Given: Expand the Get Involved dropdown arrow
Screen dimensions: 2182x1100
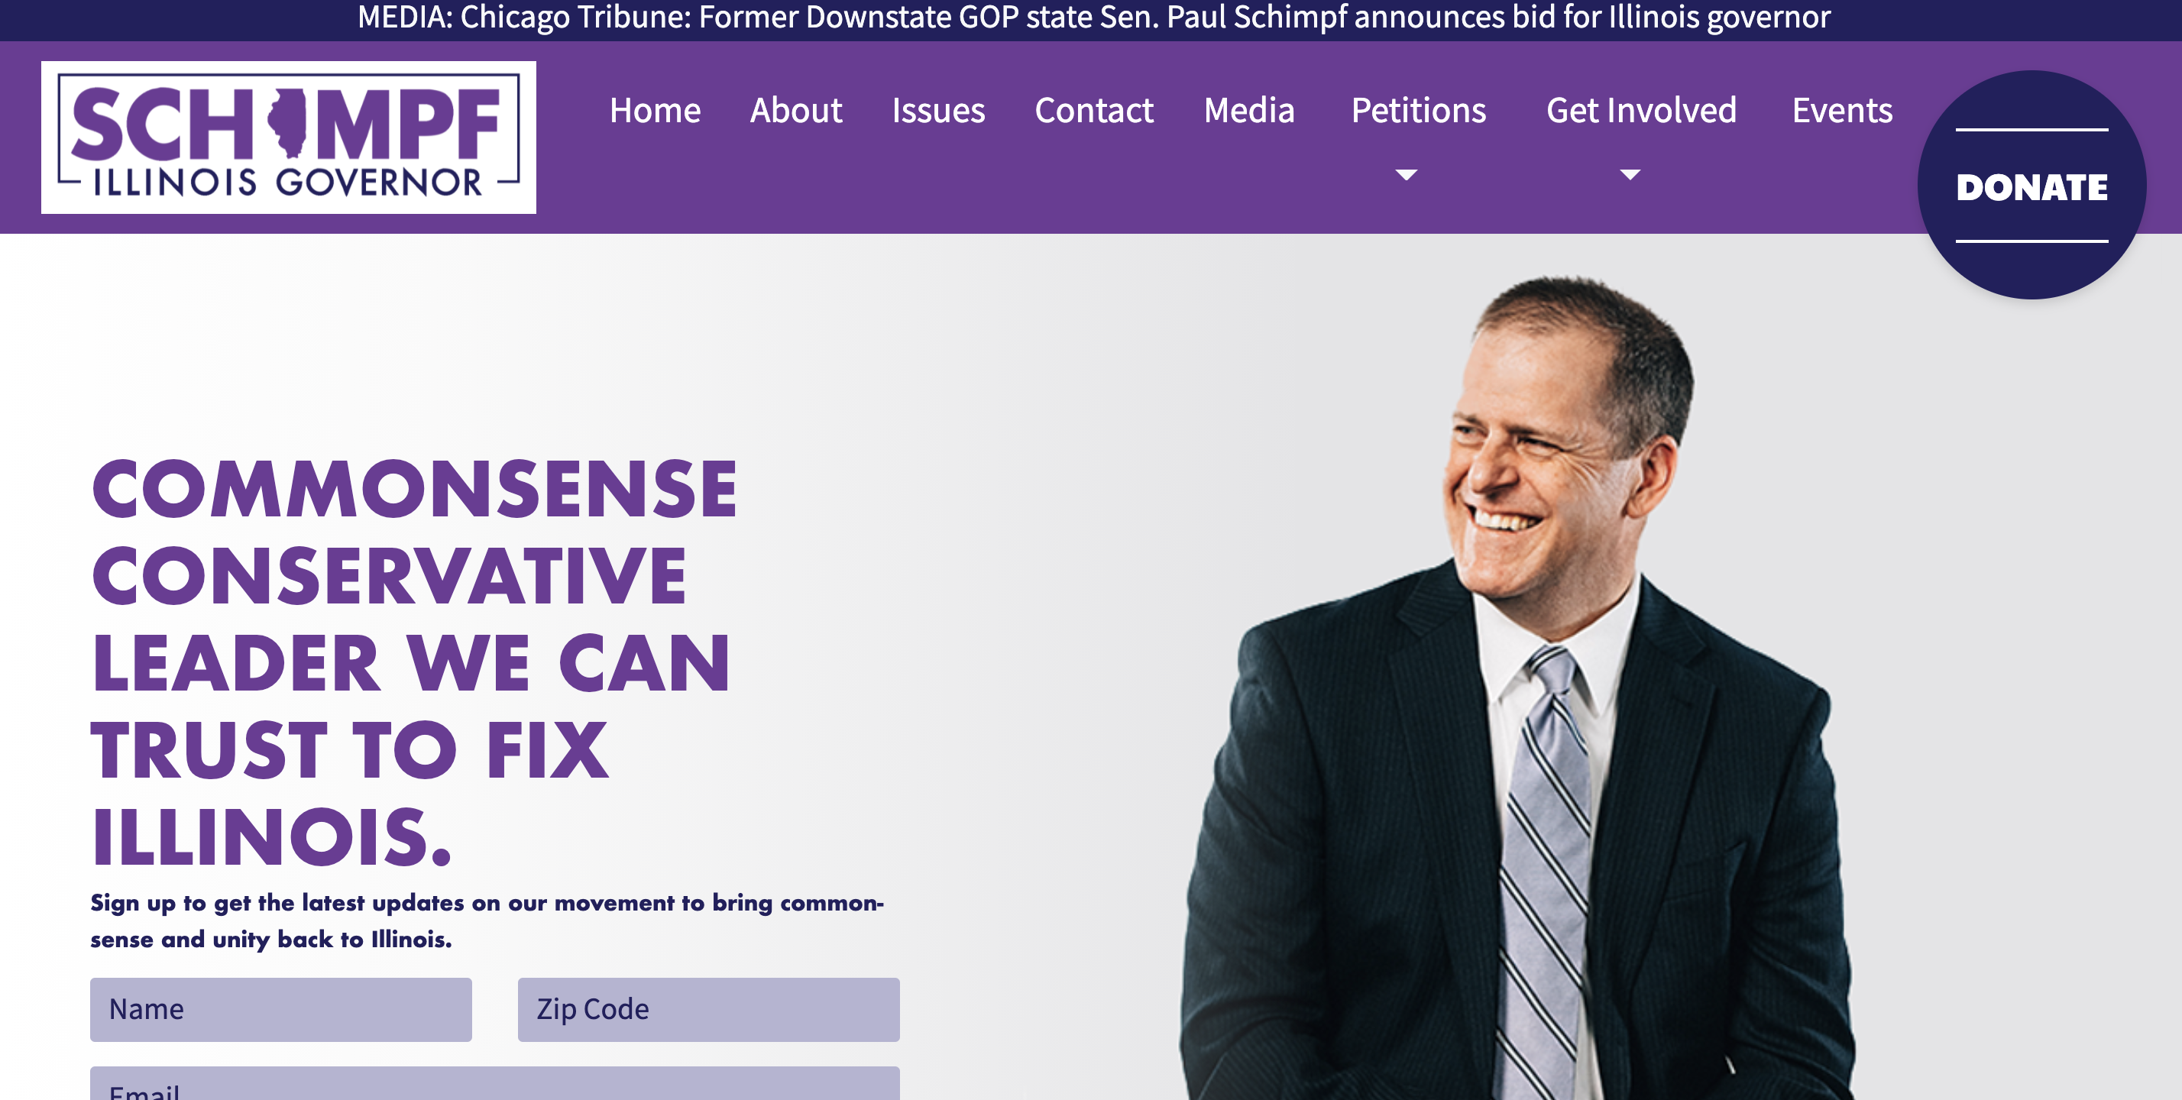Looking at the screenshot, I should pyautogui.click(x=1630, y=175).
